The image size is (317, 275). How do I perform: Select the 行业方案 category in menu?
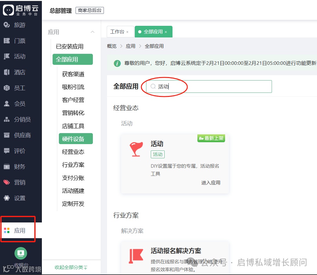pyautogui.click(x=73, y=165)
